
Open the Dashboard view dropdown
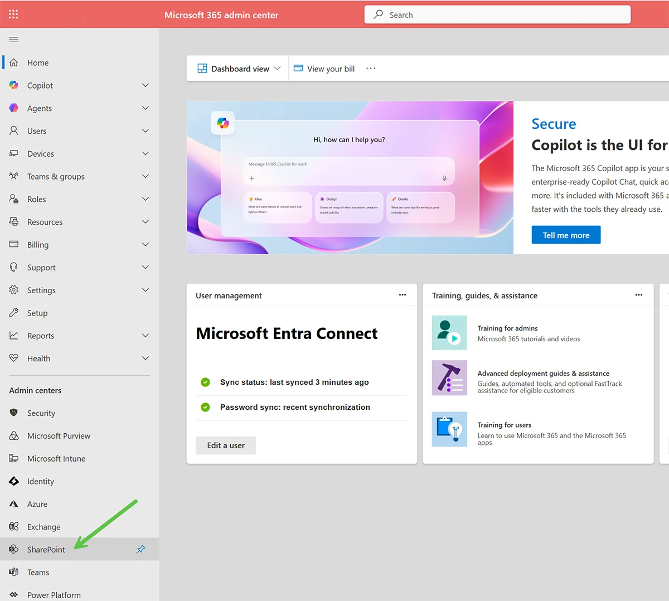tap(239, 68)
